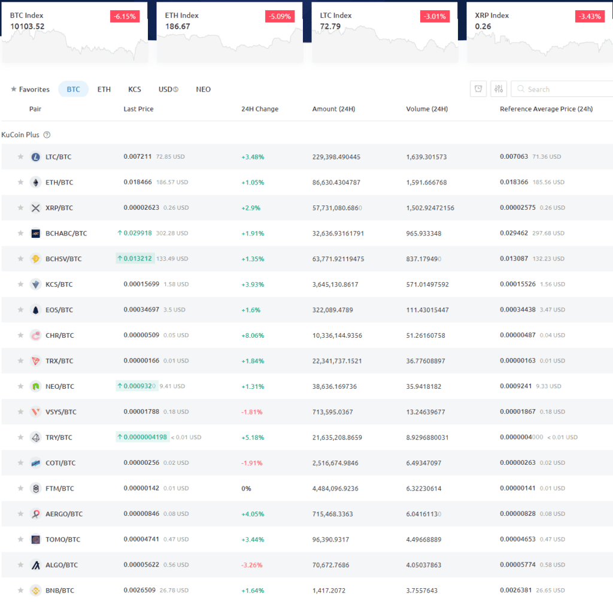Click the FTM coin icon

tap(35, 488)
